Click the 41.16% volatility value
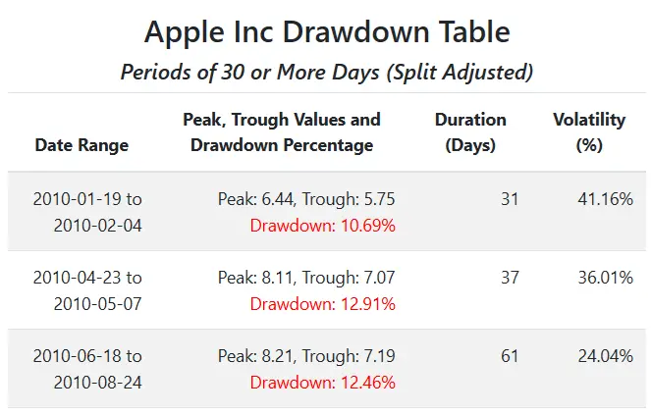The image size is (651, 415). tap(605, 199)
